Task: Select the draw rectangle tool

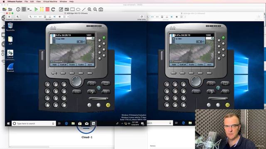Action: tap(72, 9)
